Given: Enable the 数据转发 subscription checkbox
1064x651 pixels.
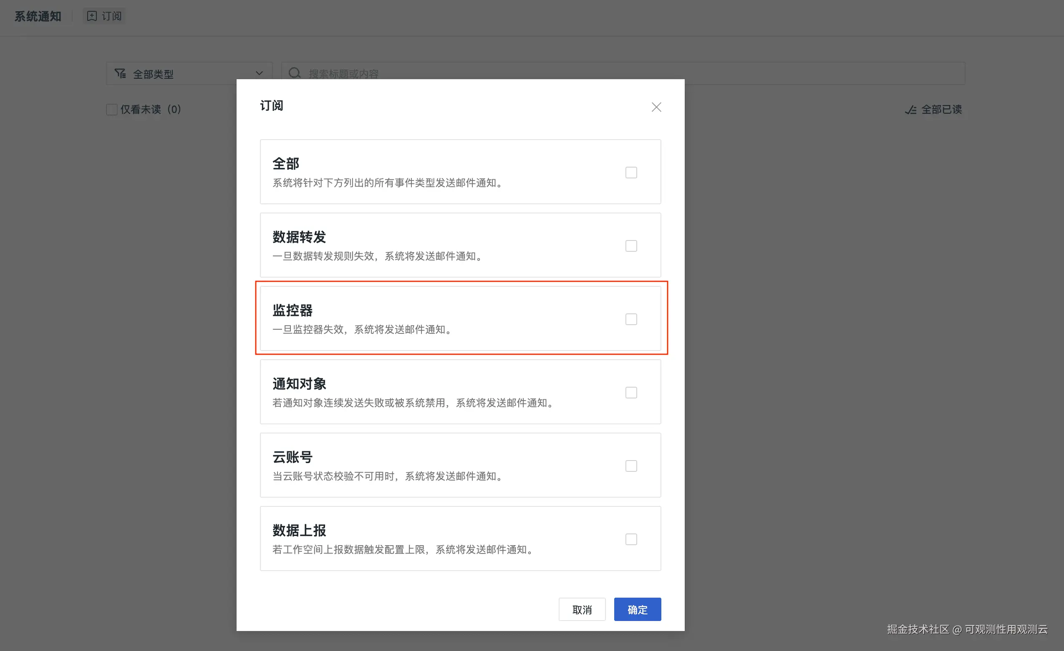Looking at the screenshot, I should [x=631, y=246].
